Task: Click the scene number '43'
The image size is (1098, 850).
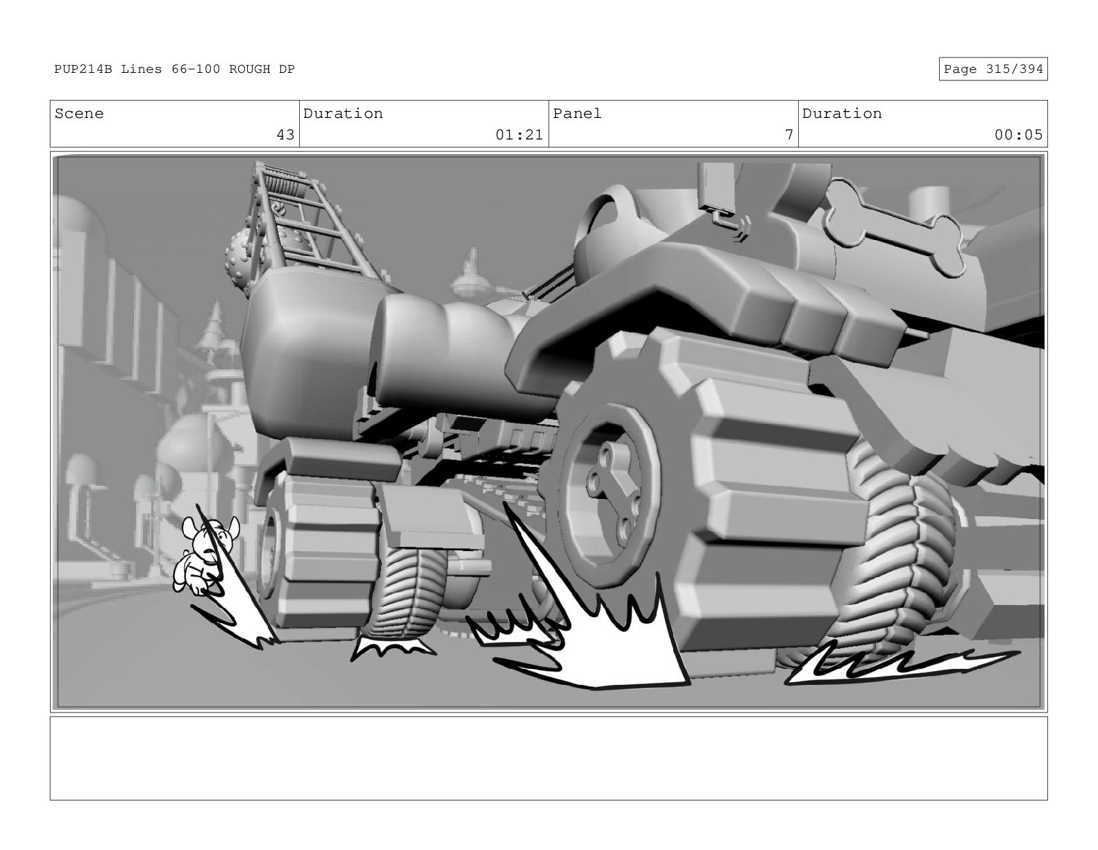Action: pos(285,135)
